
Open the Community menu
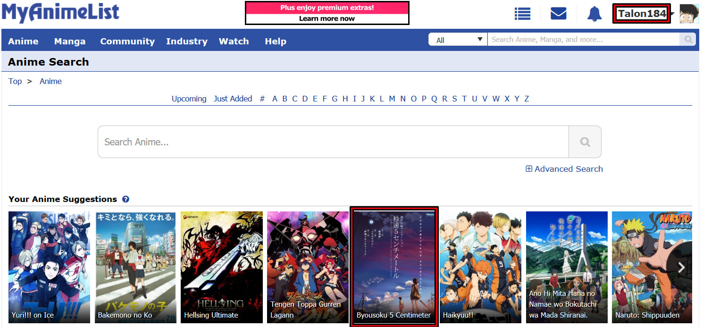coord(127,41)
